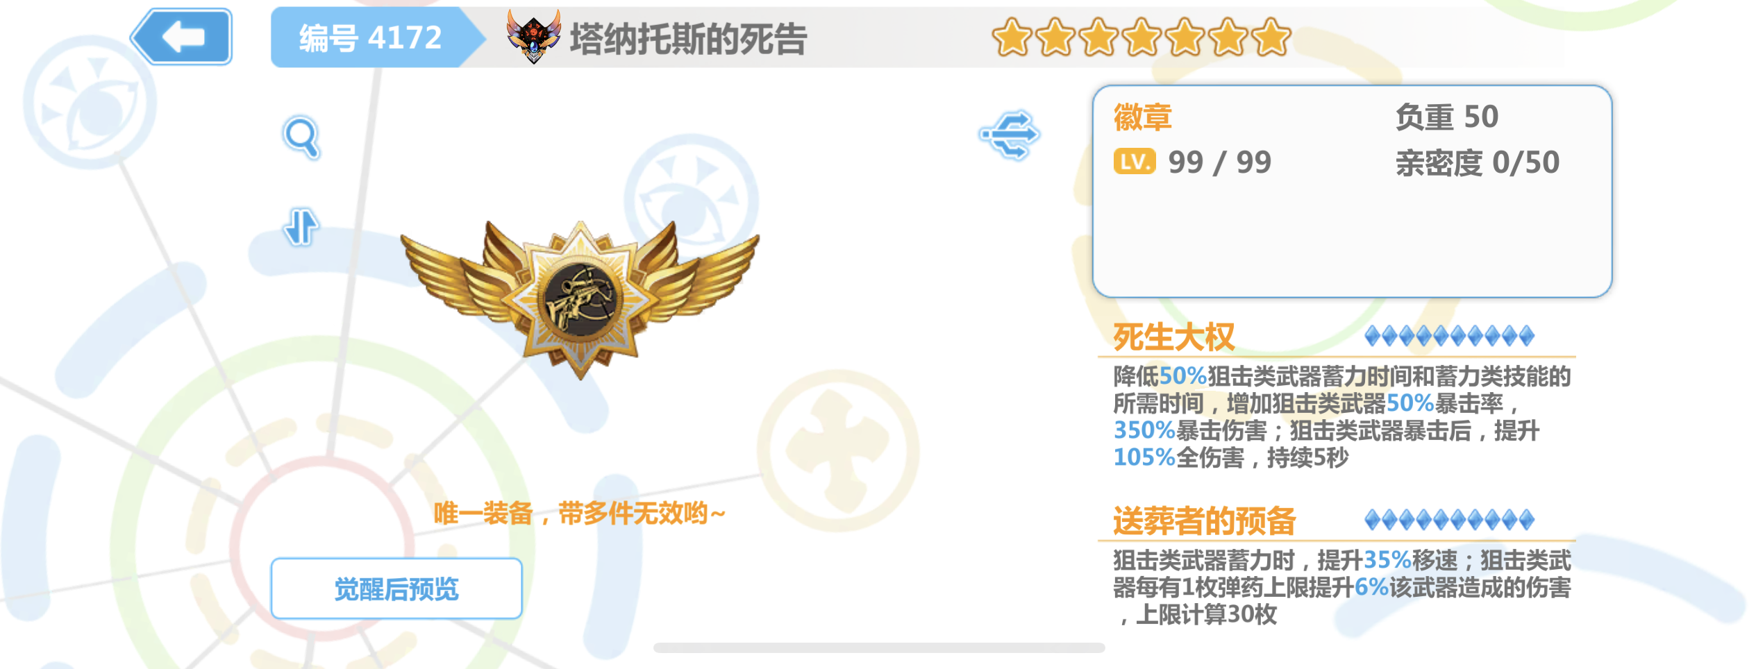Tap the 死生大权 skill heading

[x=1174, y=337]
